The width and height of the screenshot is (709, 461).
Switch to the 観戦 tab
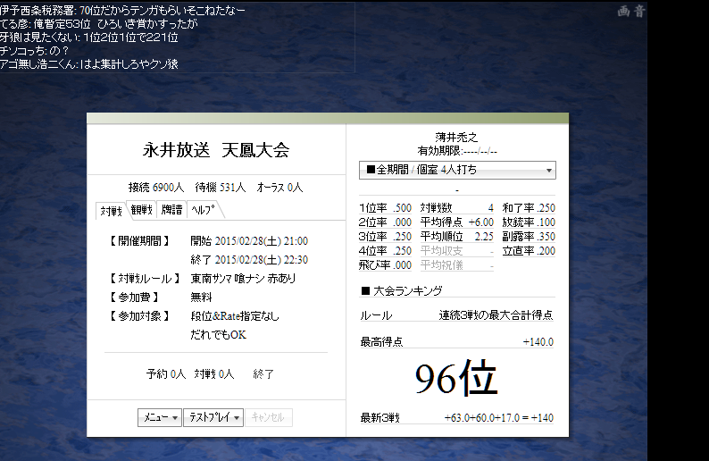(141, 210)
